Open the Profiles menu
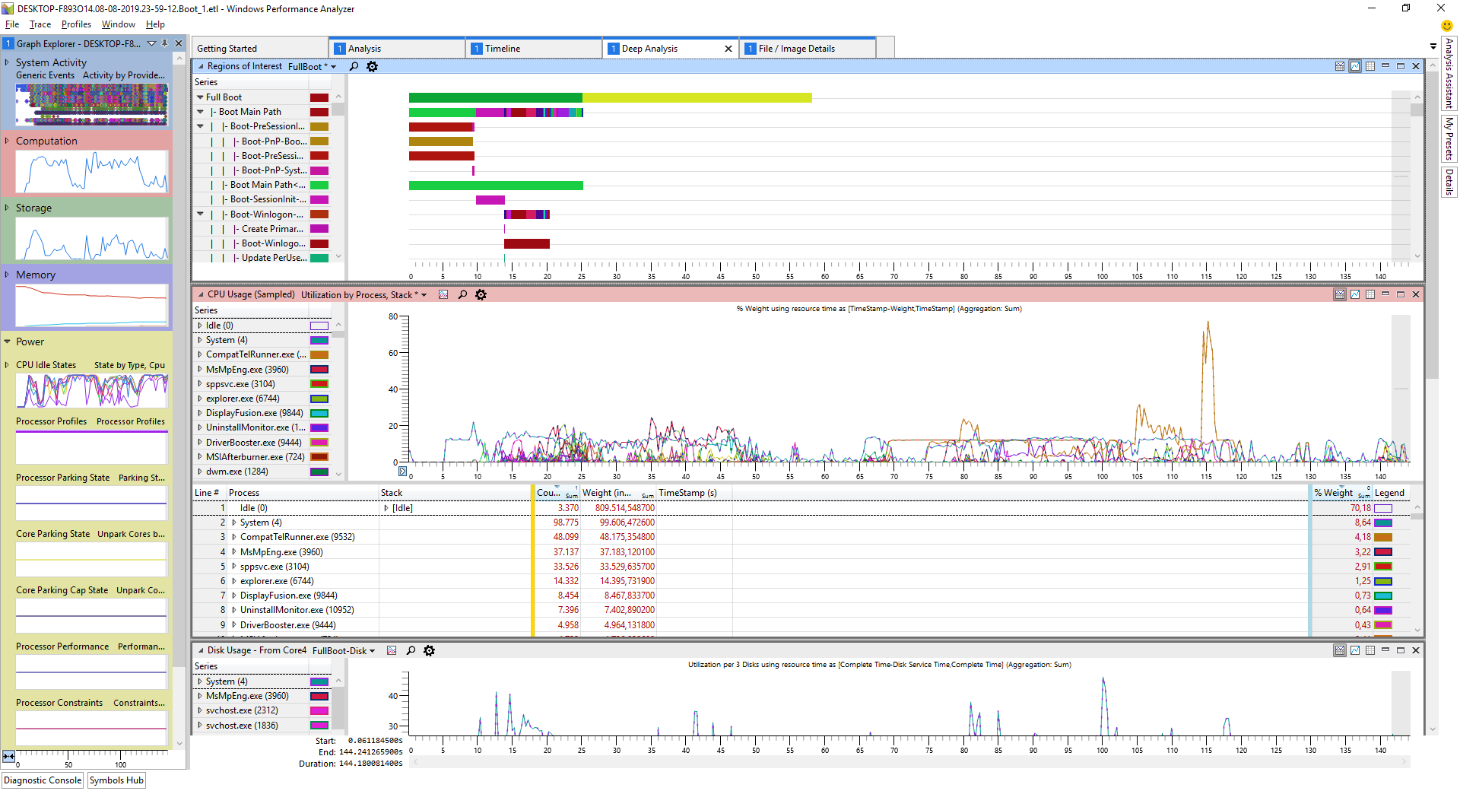This screenshot has width=1460, height=791. [x=76, y=24]
